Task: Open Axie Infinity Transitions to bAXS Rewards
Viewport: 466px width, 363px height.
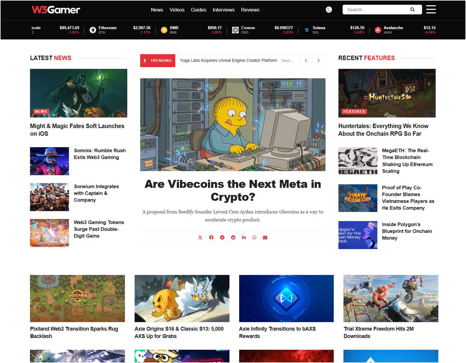Action: (x=277, y=332)
